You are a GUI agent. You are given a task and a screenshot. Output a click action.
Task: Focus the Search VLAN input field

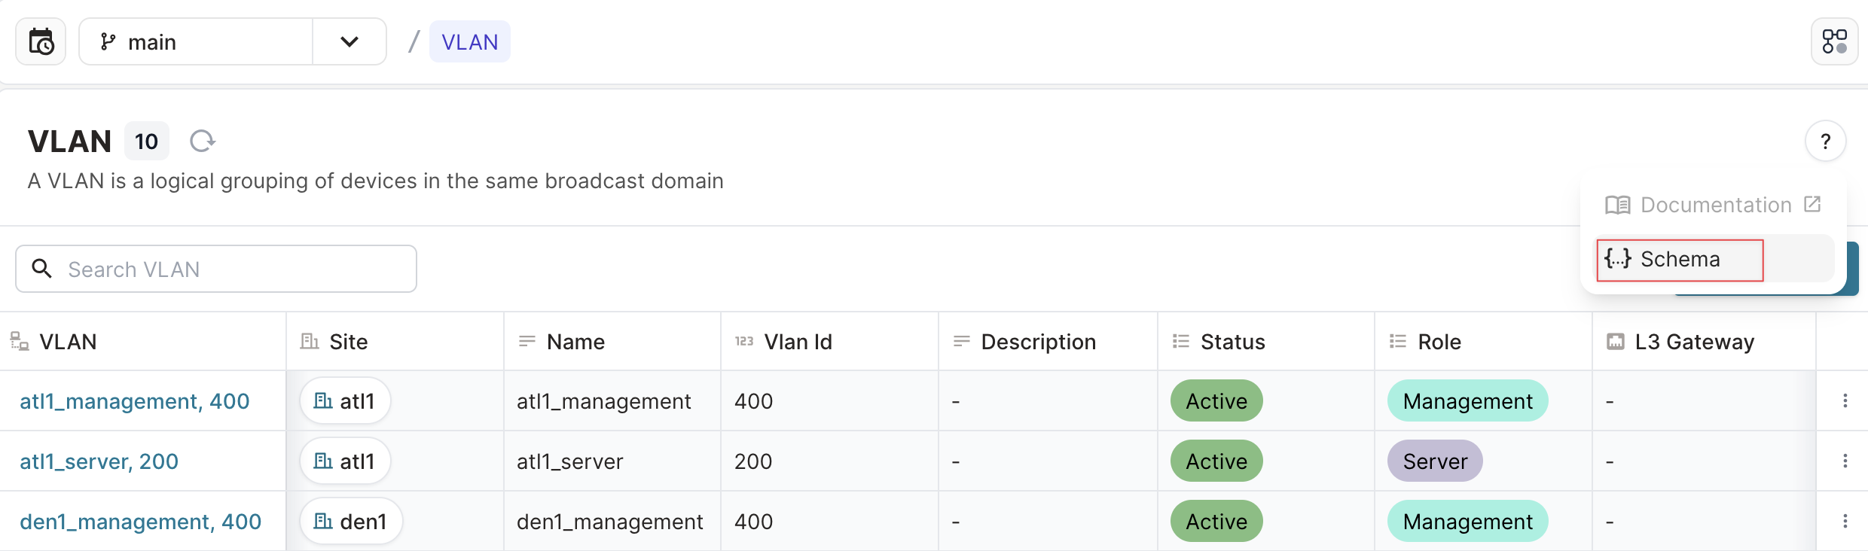(216, 269)
